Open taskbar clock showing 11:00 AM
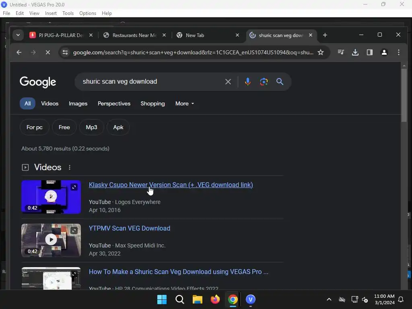 384,299
